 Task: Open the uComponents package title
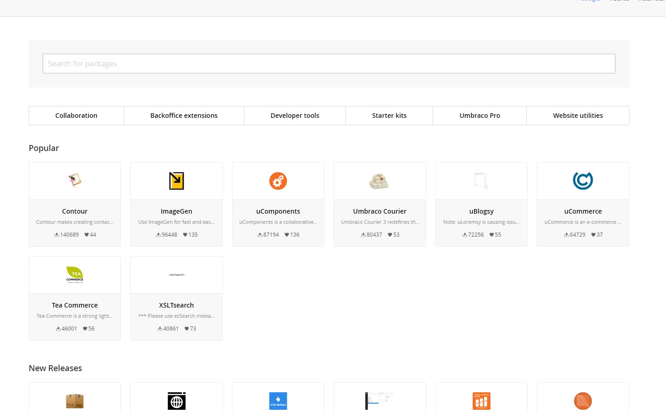278,211
